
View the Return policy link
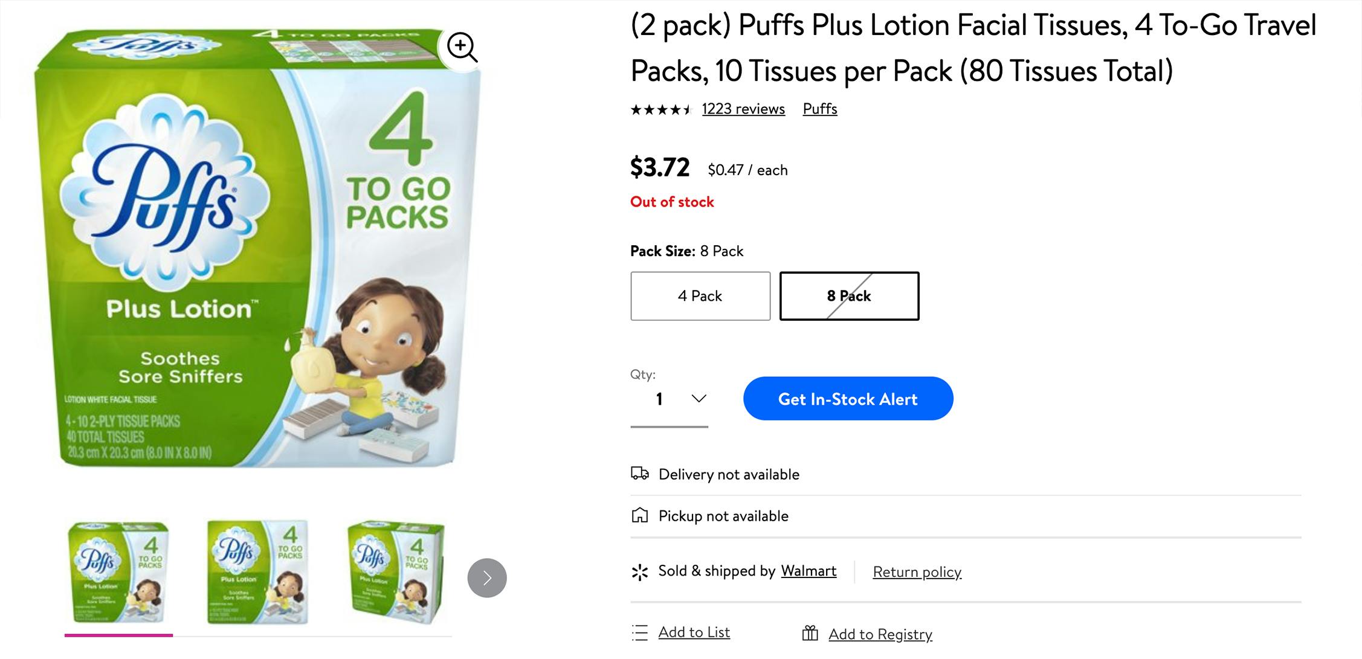coord(917,572)
